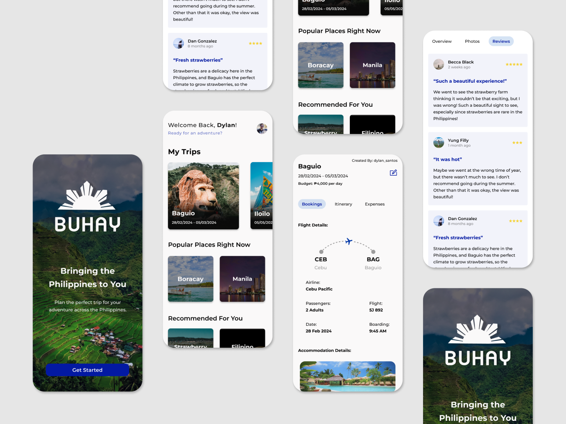Click Yung Filly's avatar in the Reviews screen
This screenshot has height=424, width=566.
pos(439,143)
